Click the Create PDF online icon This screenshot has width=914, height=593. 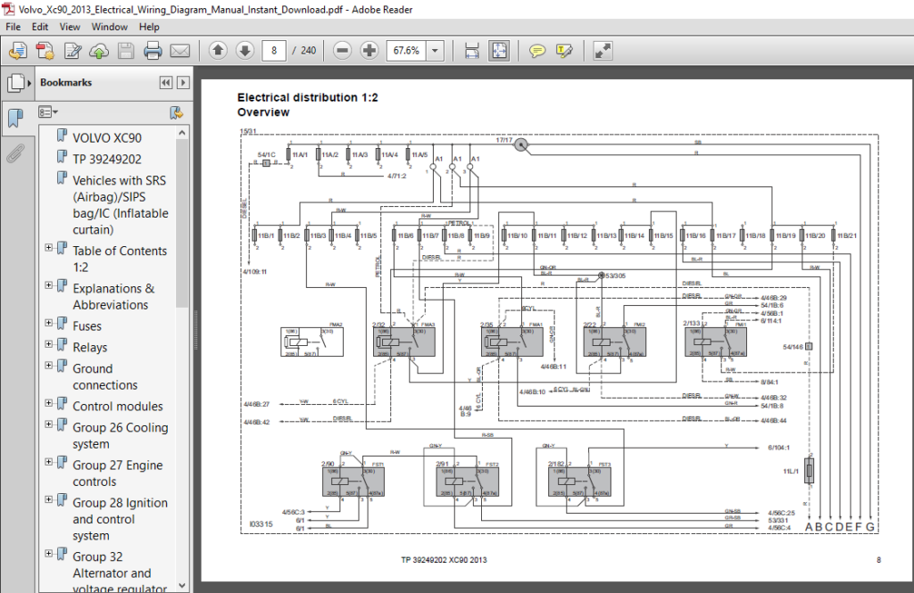18,51
